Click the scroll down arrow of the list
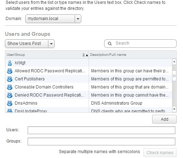This screenshot has height=158, width=183. (x=174, y=109)
